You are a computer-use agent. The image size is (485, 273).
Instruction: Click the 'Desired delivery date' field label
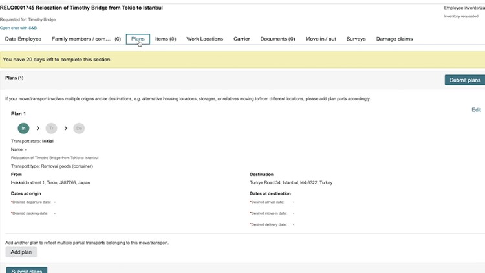tap(268, 224)
